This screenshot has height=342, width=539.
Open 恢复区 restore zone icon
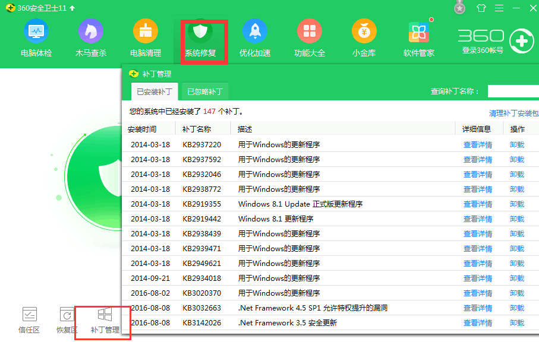(x=67, y=314)
